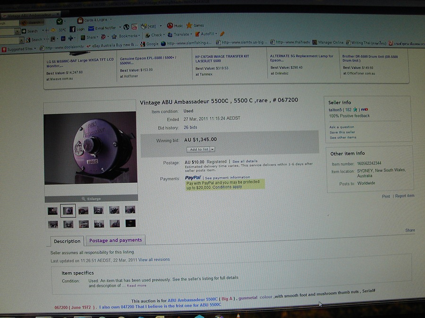This screenshot has width=425, height=318.
Task: Click the spelling Check toolbar button
Action: [153, 35]
